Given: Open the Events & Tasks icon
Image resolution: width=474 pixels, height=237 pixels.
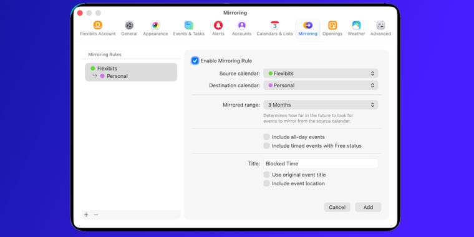Looking at the screenshot, I should pos(188,25).
